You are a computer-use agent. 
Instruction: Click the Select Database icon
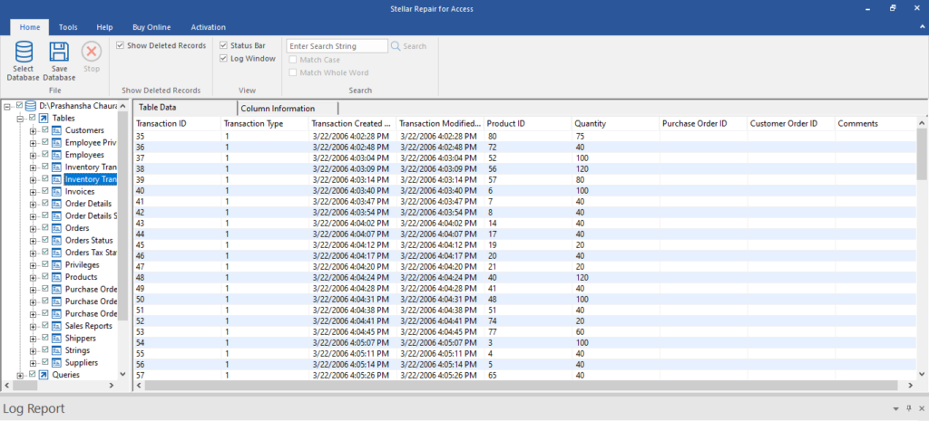point(23,52)
